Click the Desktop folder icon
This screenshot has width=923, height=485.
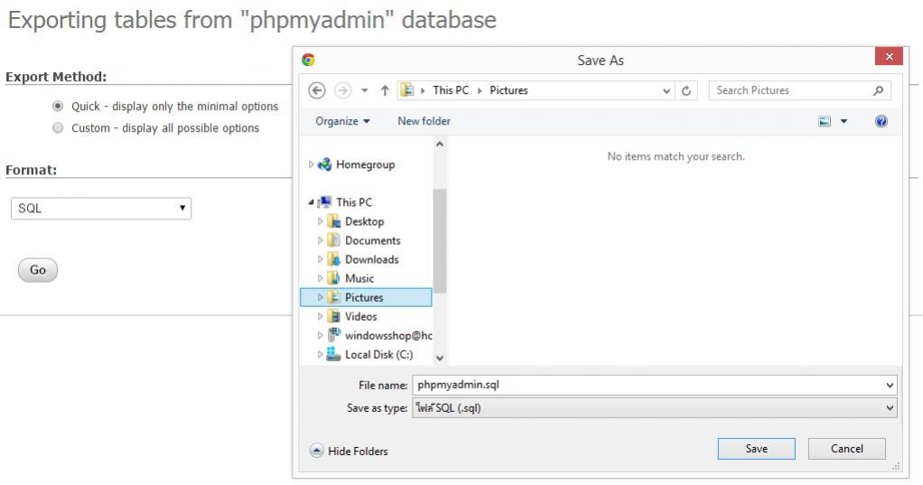[334, 221]
